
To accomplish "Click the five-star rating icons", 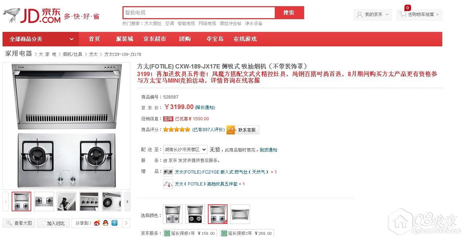I will point(177,129).
